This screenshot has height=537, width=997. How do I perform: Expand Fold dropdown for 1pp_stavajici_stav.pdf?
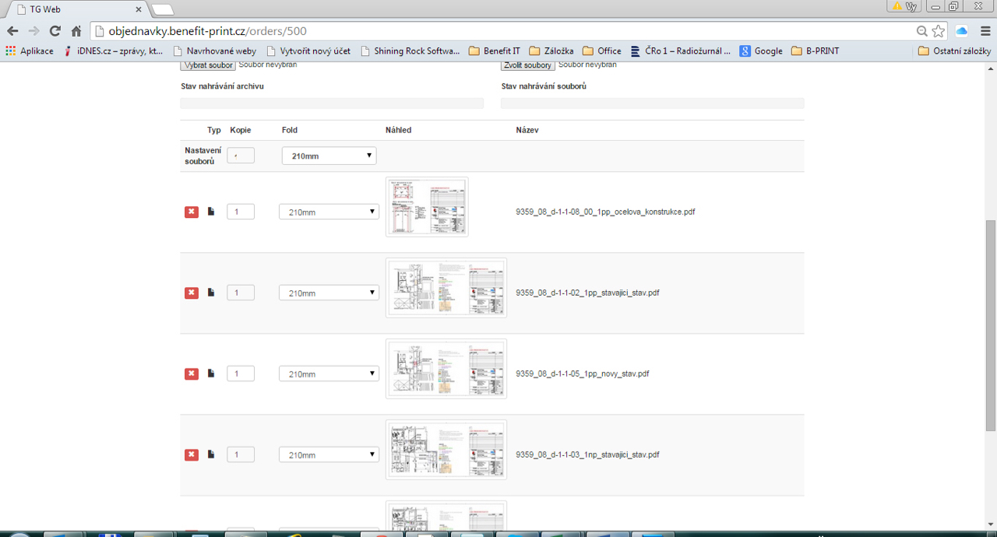(329, 293)
